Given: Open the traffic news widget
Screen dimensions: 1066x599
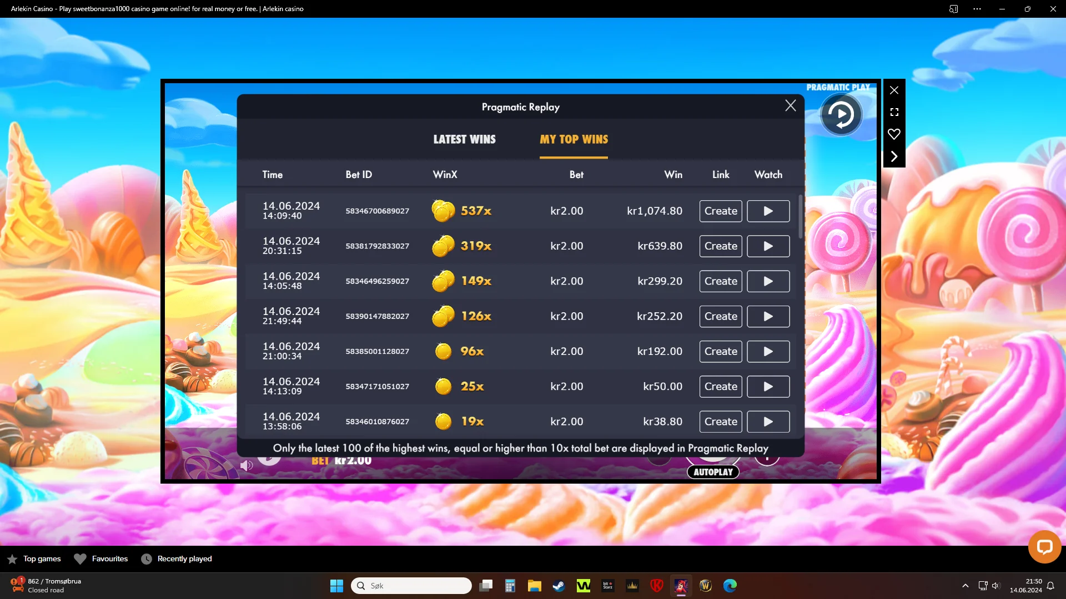Looking at the screenshot, I should pyautogui.click(x=47, y=586).
